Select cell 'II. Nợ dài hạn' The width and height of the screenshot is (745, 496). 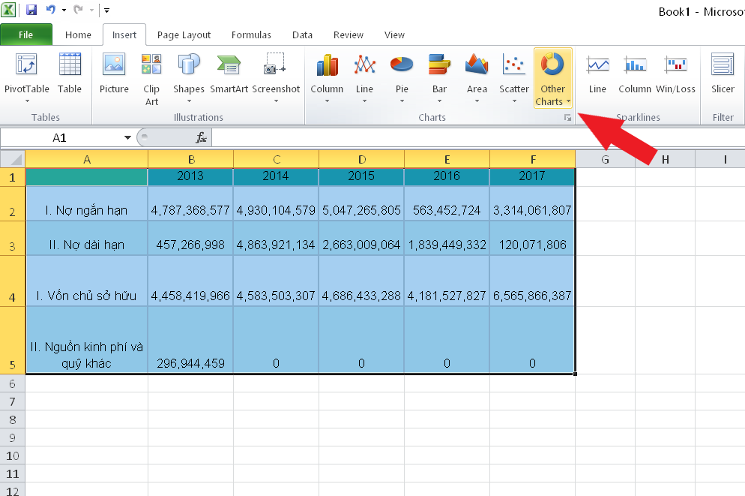point(86,239)
